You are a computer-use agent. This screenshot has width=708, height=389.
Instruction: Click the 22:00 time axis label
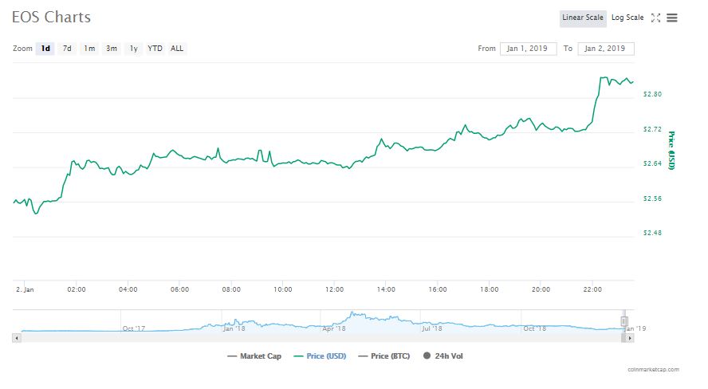pyautogui.click(x=592, y=289)
